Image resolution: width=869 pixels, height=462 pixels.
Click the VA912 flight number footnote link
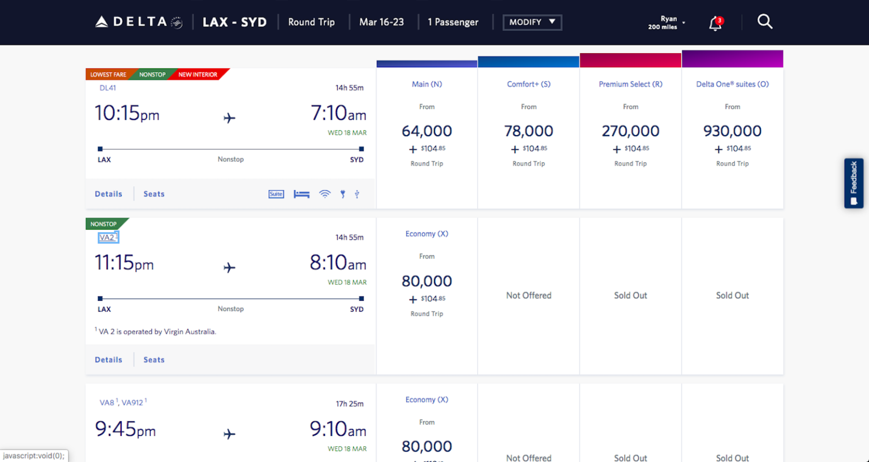(x=131, y=403)
